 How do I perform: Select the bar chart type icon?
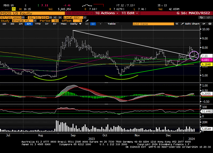coord(93,24)
